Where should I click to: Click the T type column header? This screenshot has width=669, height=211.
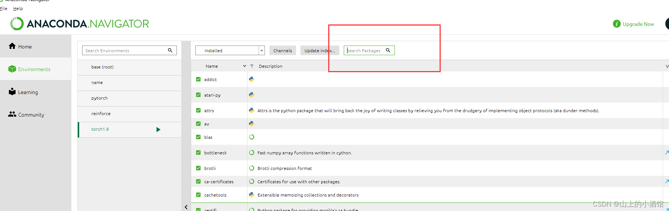click(252, 66)
